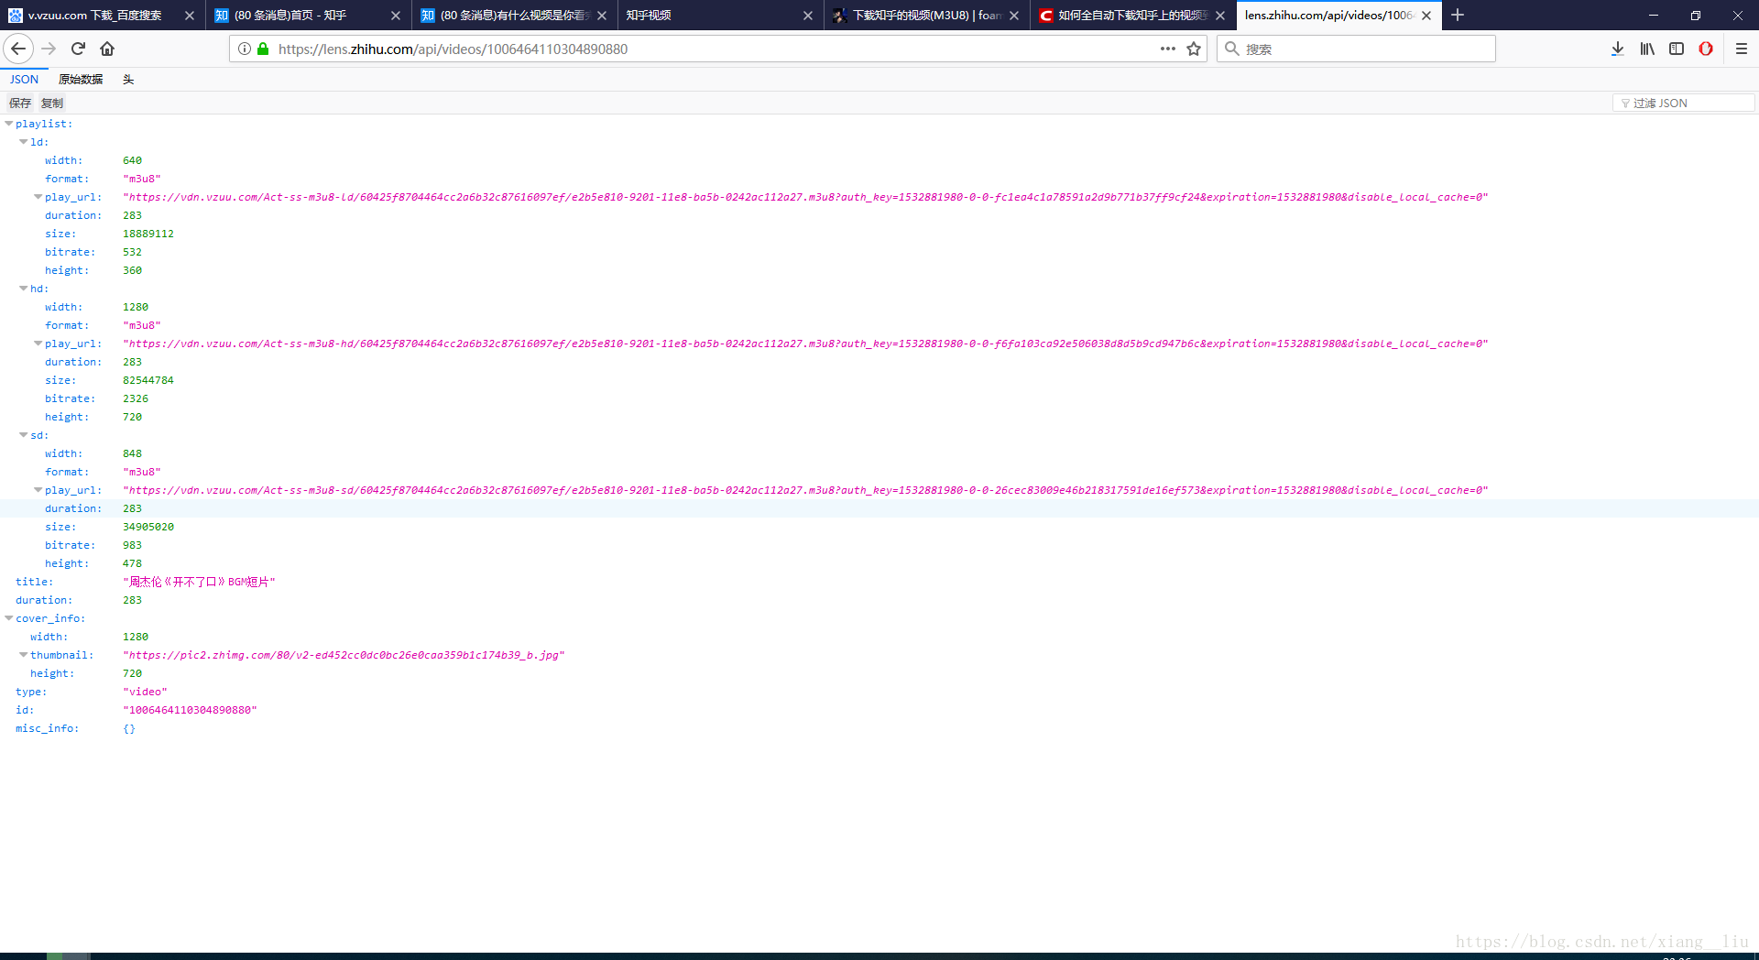The height and width of the screenshot is (960, 1759).
Task: Collapse the cover_info node
Action: 9,618
